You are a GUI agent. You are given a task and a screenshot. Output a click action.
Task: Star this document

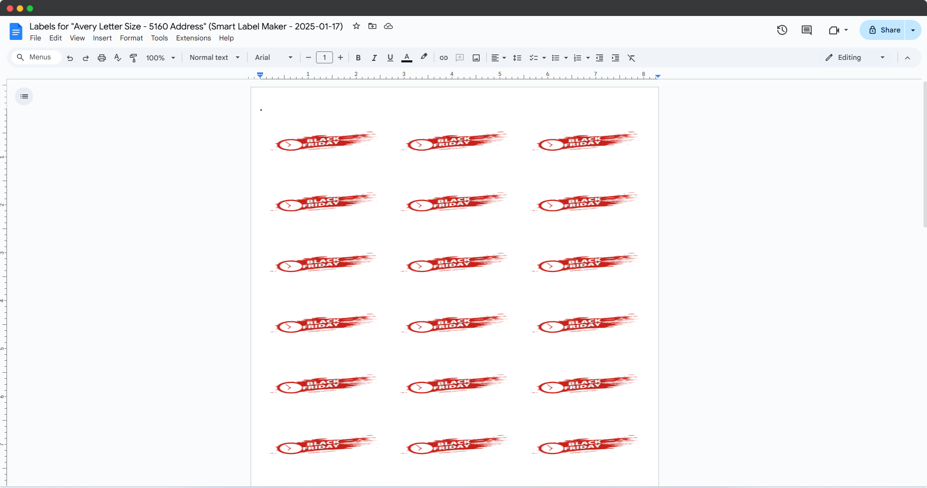coord(356,26)
